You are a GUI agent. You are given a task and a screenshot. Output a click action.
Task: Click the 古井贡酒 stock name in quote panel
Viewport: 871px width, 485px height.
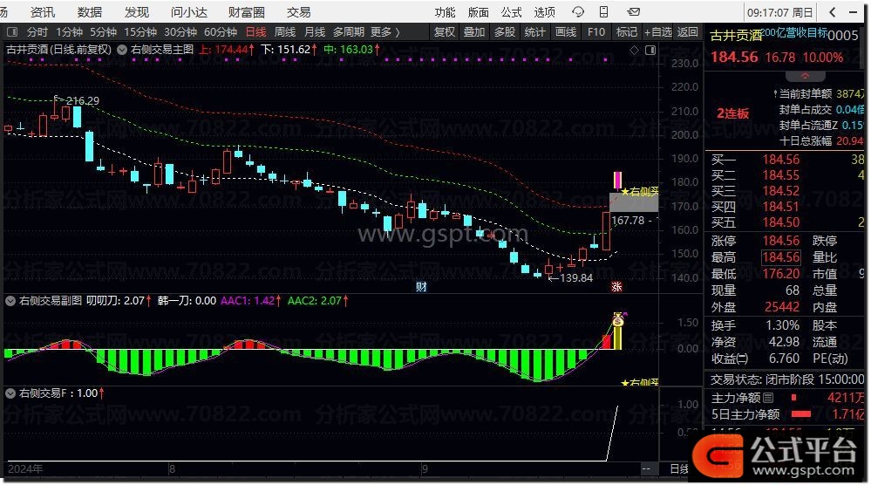point(737,36)
